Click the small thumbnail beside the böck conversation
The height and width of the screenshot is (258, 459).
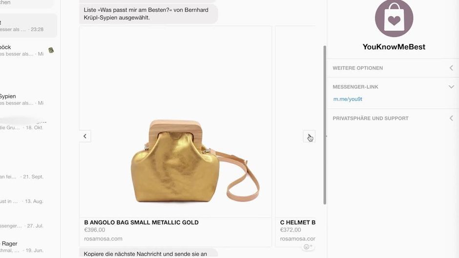pos(51,50)
